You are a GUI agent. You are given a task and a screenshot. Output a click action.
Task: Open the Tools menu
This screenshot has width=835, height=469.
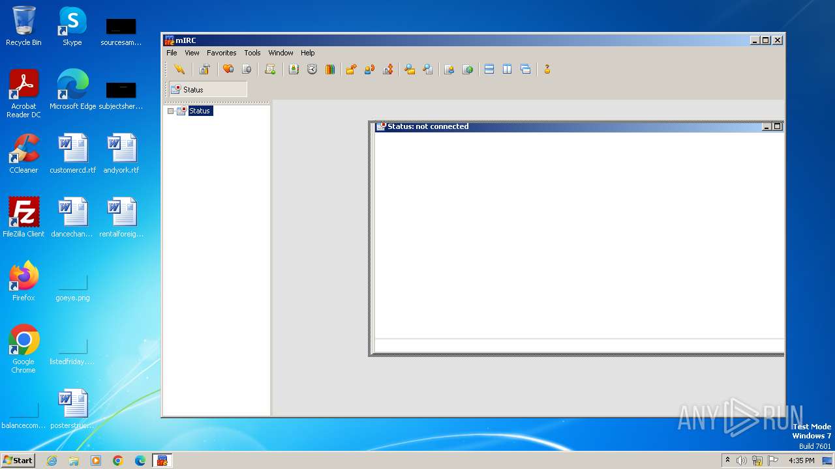[x=252, y=53]
